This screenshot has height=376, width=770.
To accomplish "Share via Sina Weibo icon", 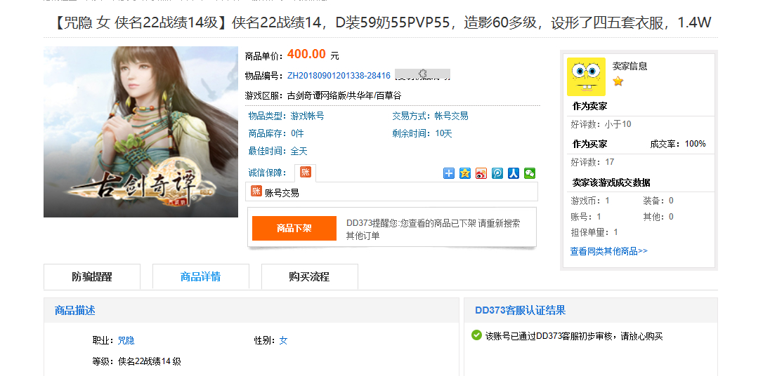I will (x=481, y=173).
